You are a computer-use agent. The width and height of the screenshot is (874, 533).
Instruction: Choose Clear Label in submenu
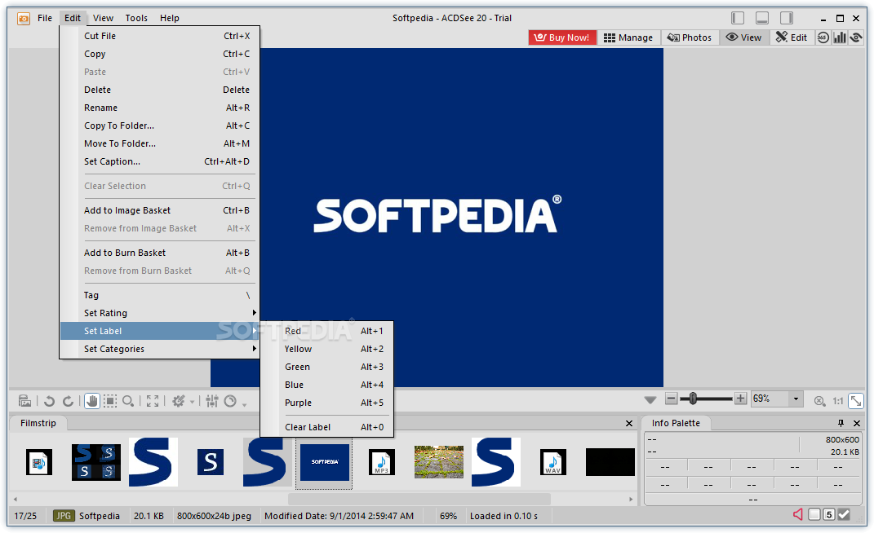coord(328,426)
